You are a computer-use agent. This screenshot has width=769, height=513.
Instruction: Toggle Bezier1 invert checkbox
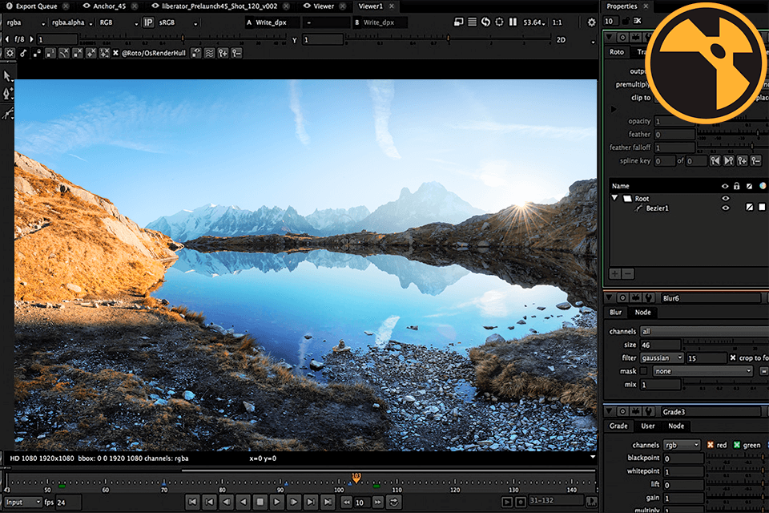pyautogui.click(x=750, y=208)
